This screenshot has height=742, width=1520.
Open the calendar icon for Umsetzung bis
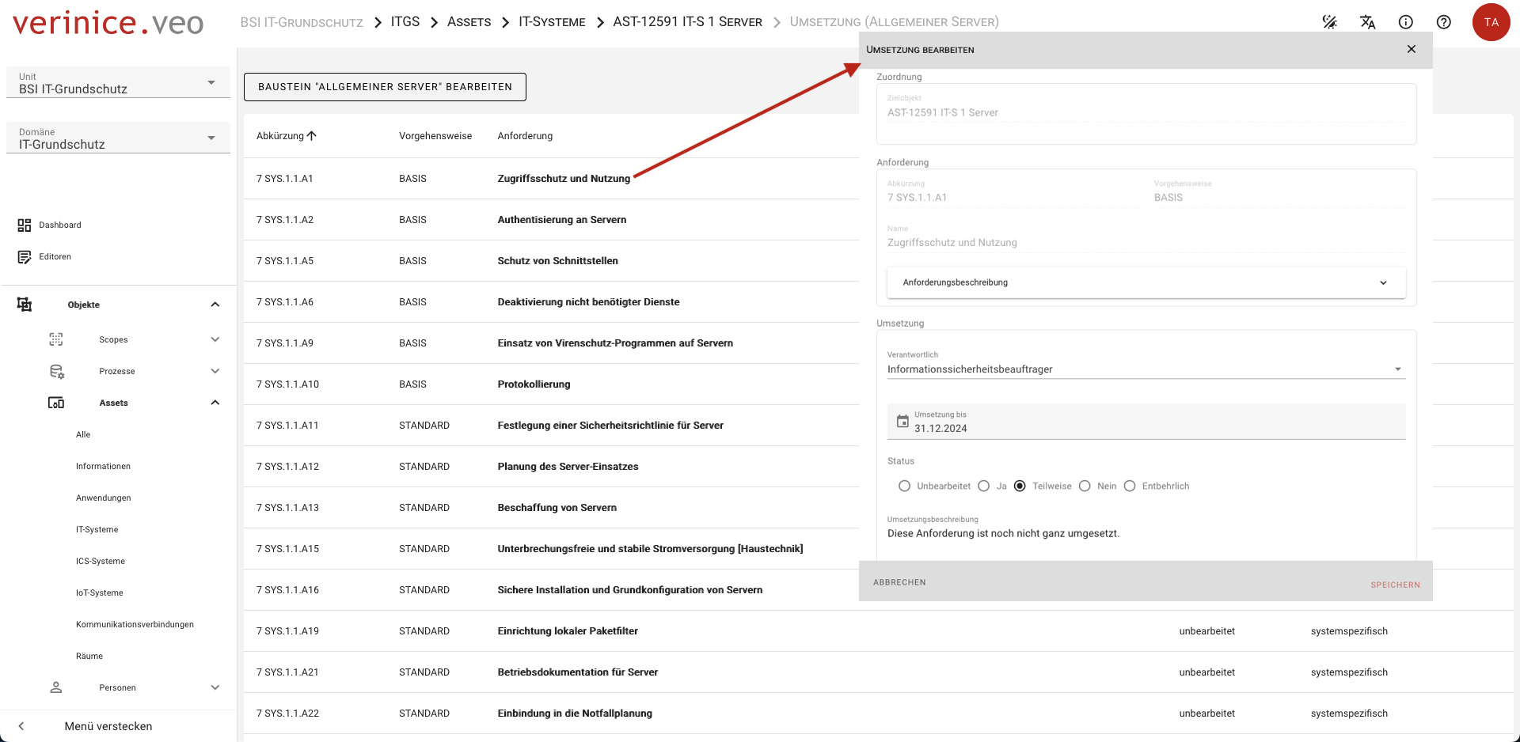coord(902,422)
